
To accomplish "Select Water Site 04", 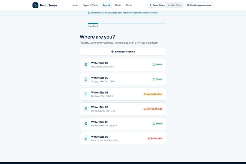I will pos(123,109).
